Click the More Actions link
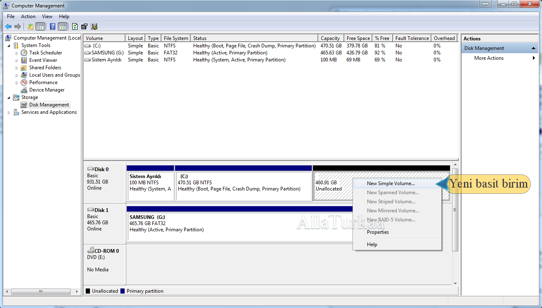This screenshot has width=542, height=308. [x=489, y=58]
